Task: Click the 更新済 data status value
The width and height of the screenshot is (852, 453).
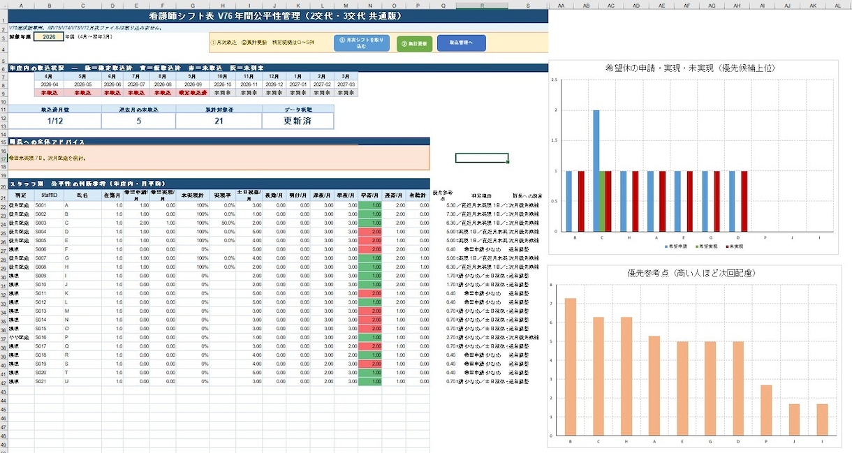Action: (298, 121)
